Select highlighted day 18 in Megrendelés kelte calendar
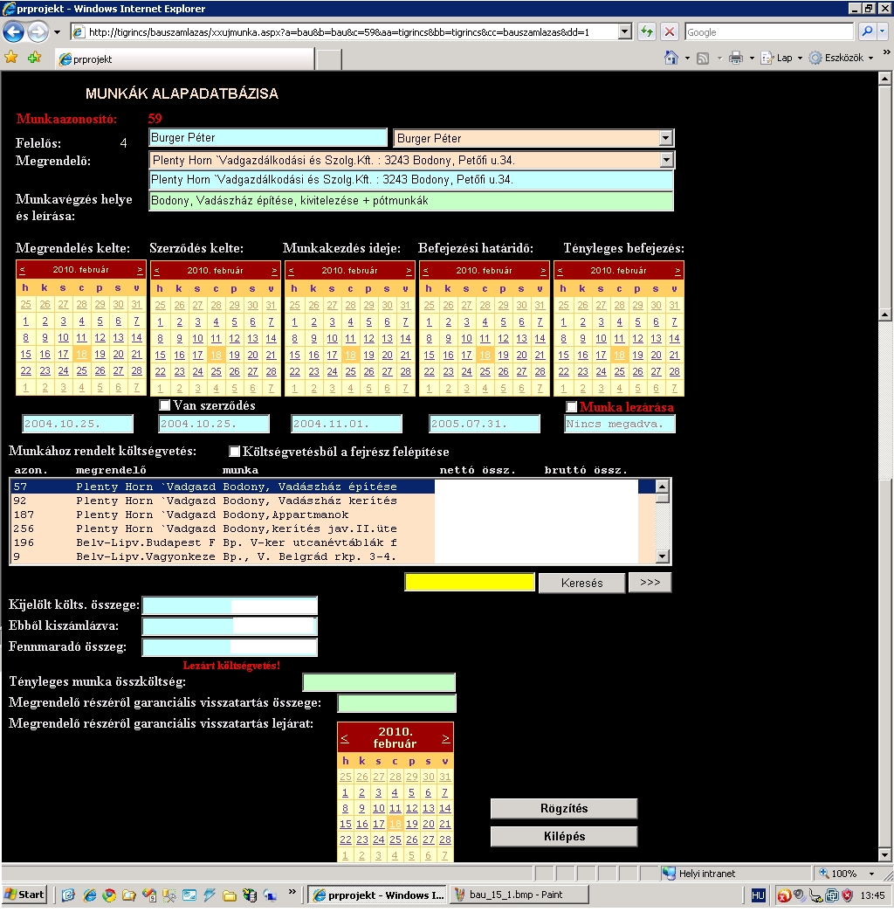 [x=81, y=354]
